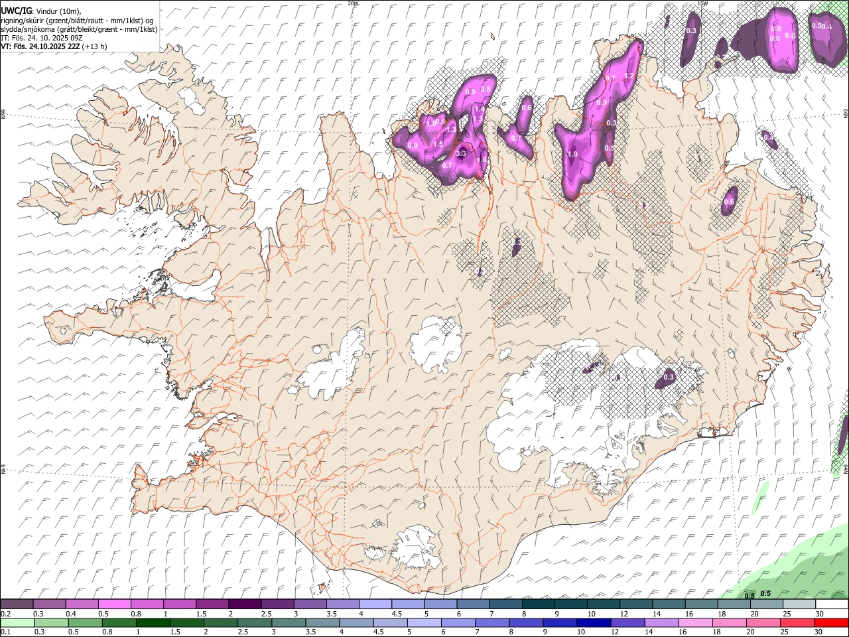Click the UWC/IG title in the header box
The height and width of the screenshot is (637, 849).
16,11
